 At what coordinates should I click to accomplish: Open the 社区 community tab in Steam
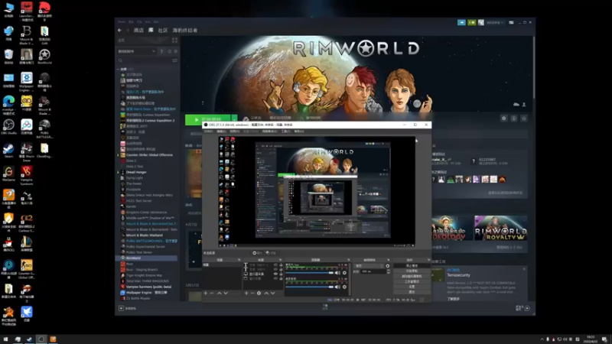[x=163, y=30]
